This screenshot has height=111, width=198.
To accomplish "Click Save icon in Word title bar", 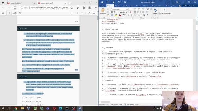I will (x=102, y=2).
